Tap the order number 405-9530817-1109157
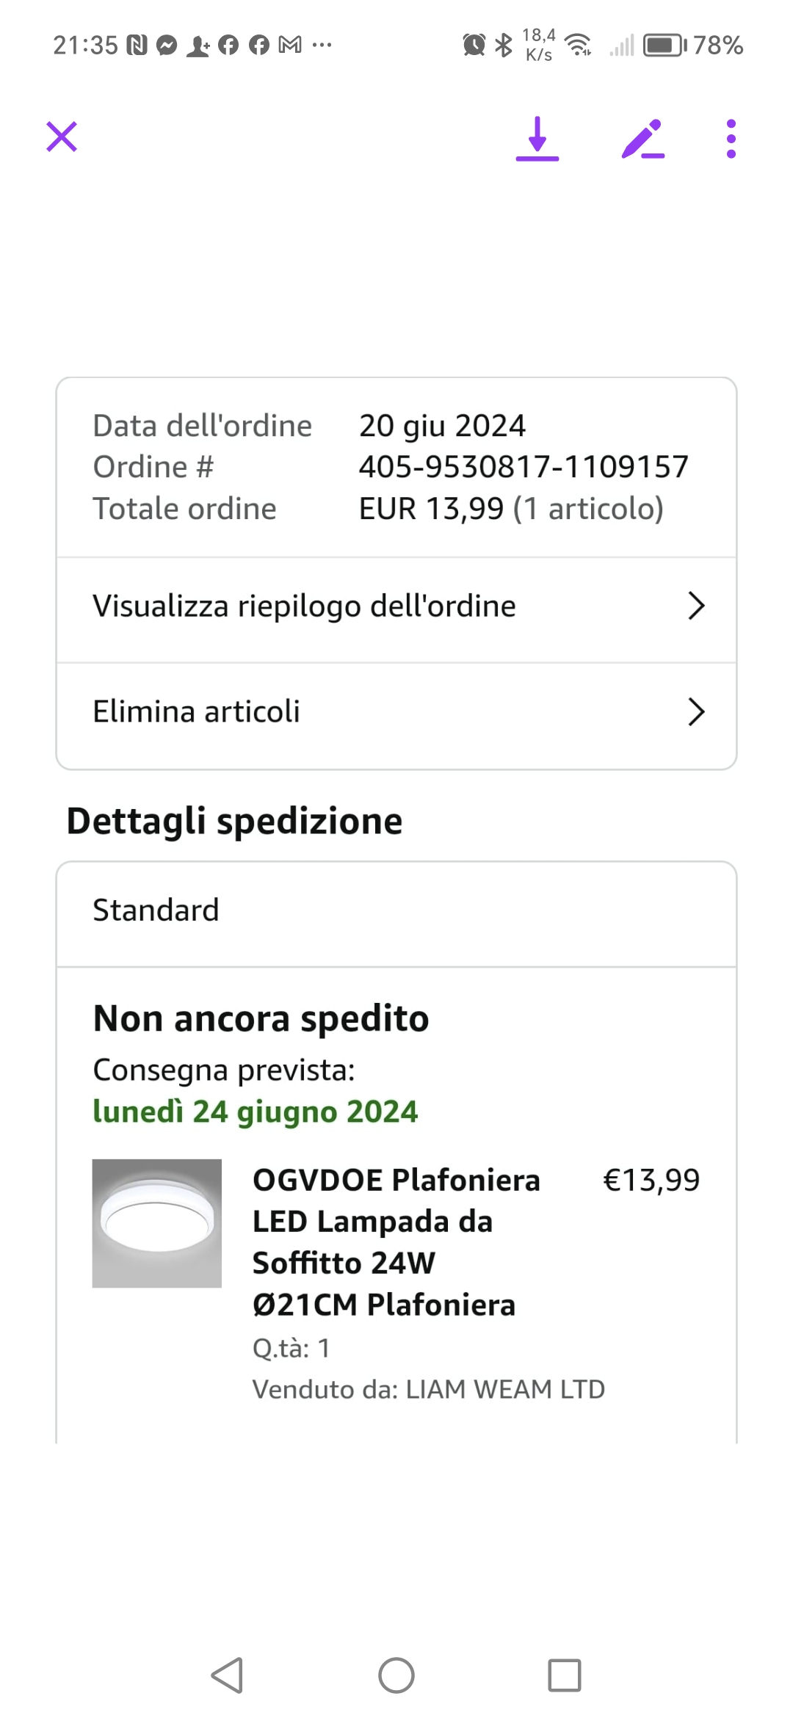The width and height of the screenshot is (793, 1718). [x=524, y=467]
